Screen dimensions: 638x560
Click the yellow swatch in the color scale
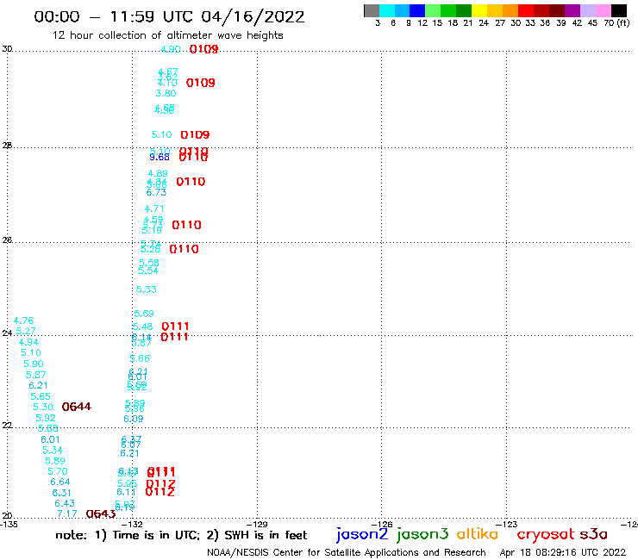click(479, 10)
